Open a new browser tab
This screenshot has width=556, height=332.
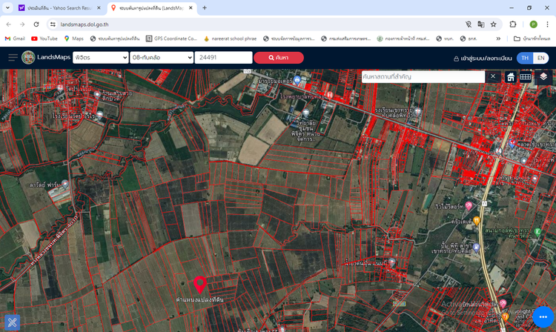pos(205,7)
